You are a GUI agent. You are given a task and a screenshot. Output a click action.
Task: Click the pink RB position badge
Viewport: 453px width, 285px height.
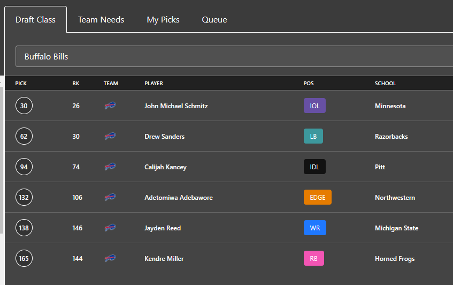pos(314,258)
